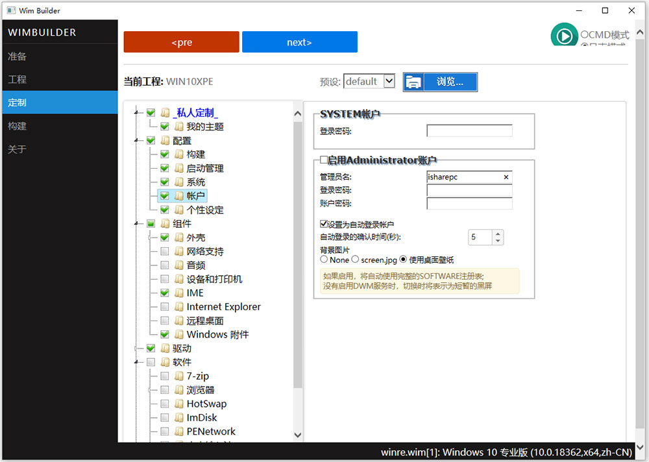This screenshot has width=649, height=462.
Task: Clear the 管理员名 field with X icon
Action: coord(506,177)
